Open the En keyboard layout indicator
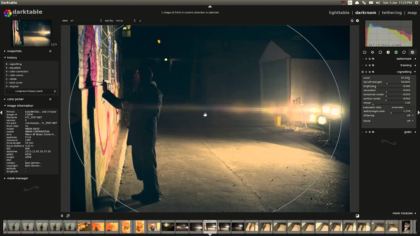This screenshot has height=236, width=420. point(350,3)
